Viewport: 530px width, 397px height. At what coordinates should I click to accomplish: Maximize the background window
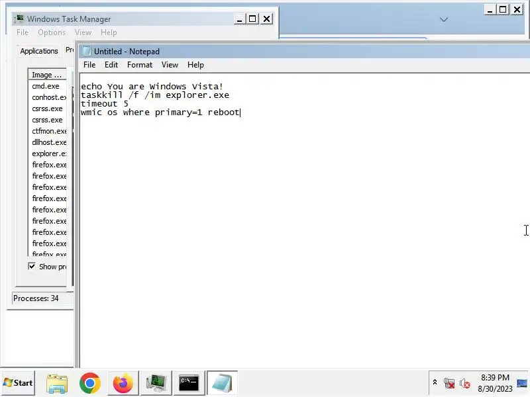tap(503, 9)
